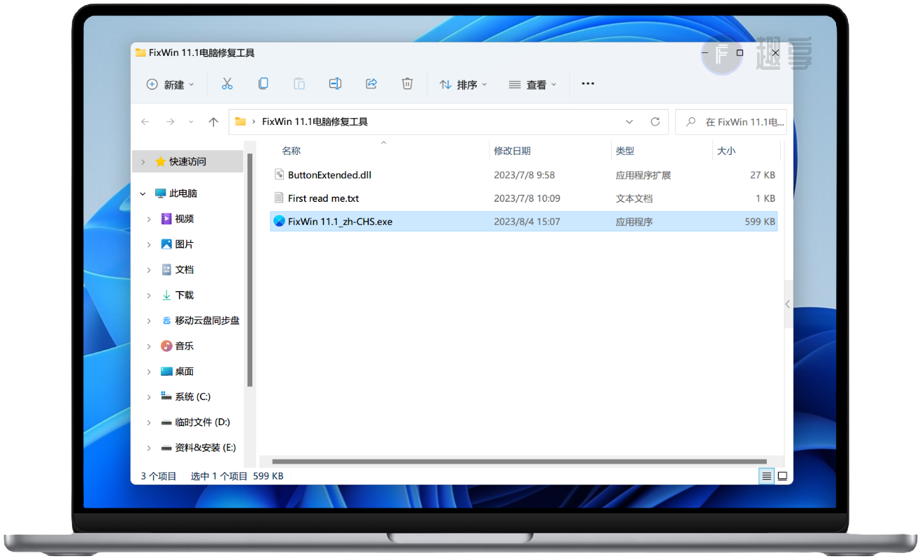Open the 排序 sort dropdown
The image size is (920, 560).
click(x=463, y=84)
